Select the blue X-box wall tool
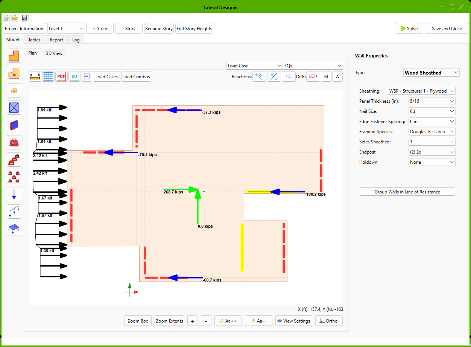Screen dimensions: 471x347 tap(14, 108)
